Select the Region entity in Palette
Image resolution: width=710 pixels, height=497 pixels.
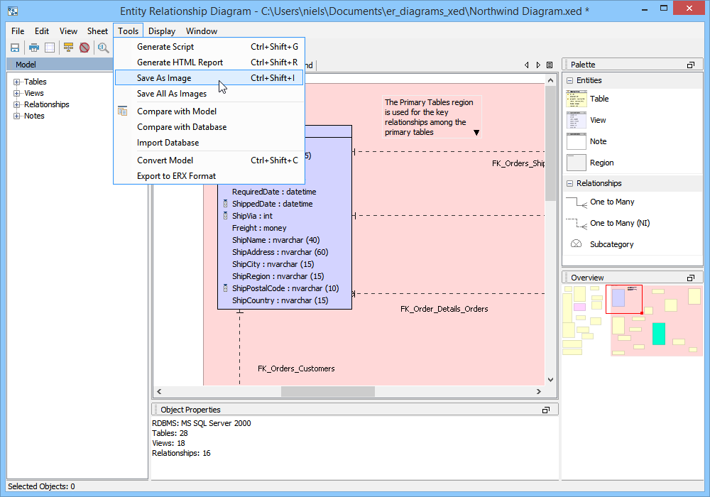[601, 163]
